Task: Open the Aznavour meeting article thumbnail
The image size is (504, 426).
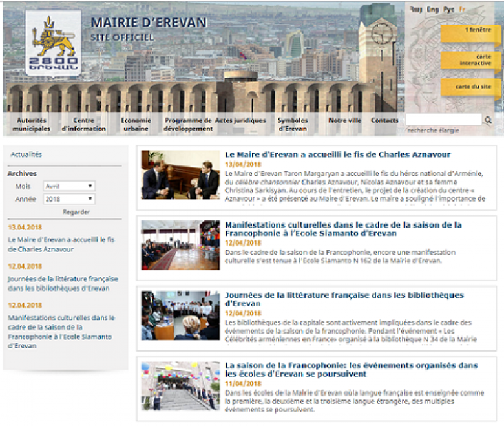Action: click(180, 175)
